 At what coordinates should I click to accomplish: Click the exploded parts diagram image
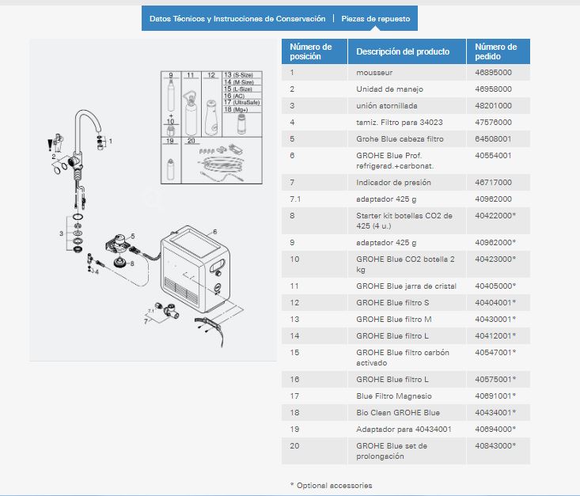coord(153,199)
